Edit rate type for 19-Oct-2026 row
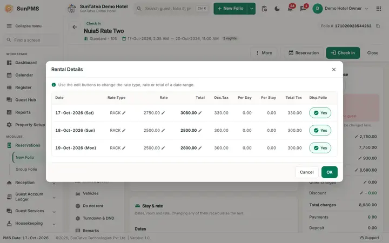 [x=124, y=148]
